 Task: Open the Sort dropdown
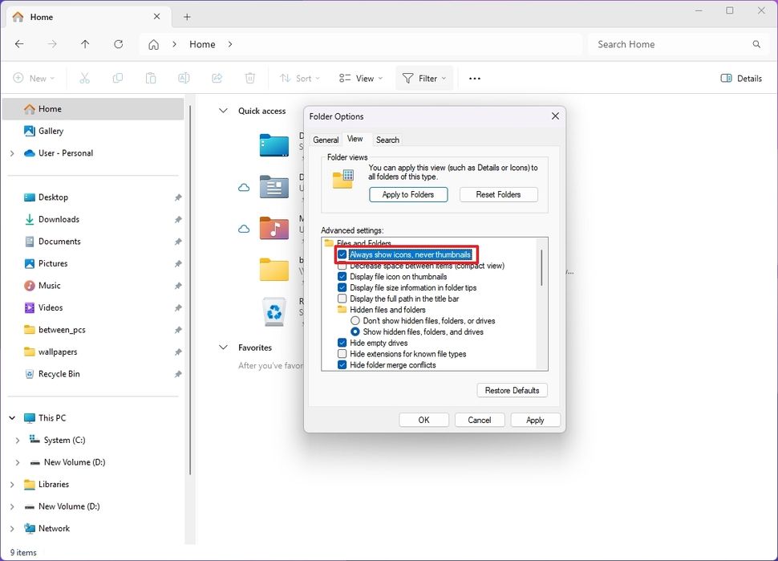pos(301,78)
